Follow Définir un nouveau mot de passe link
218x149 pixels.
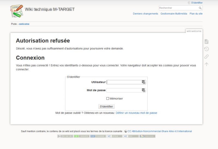tap(136, 113)
